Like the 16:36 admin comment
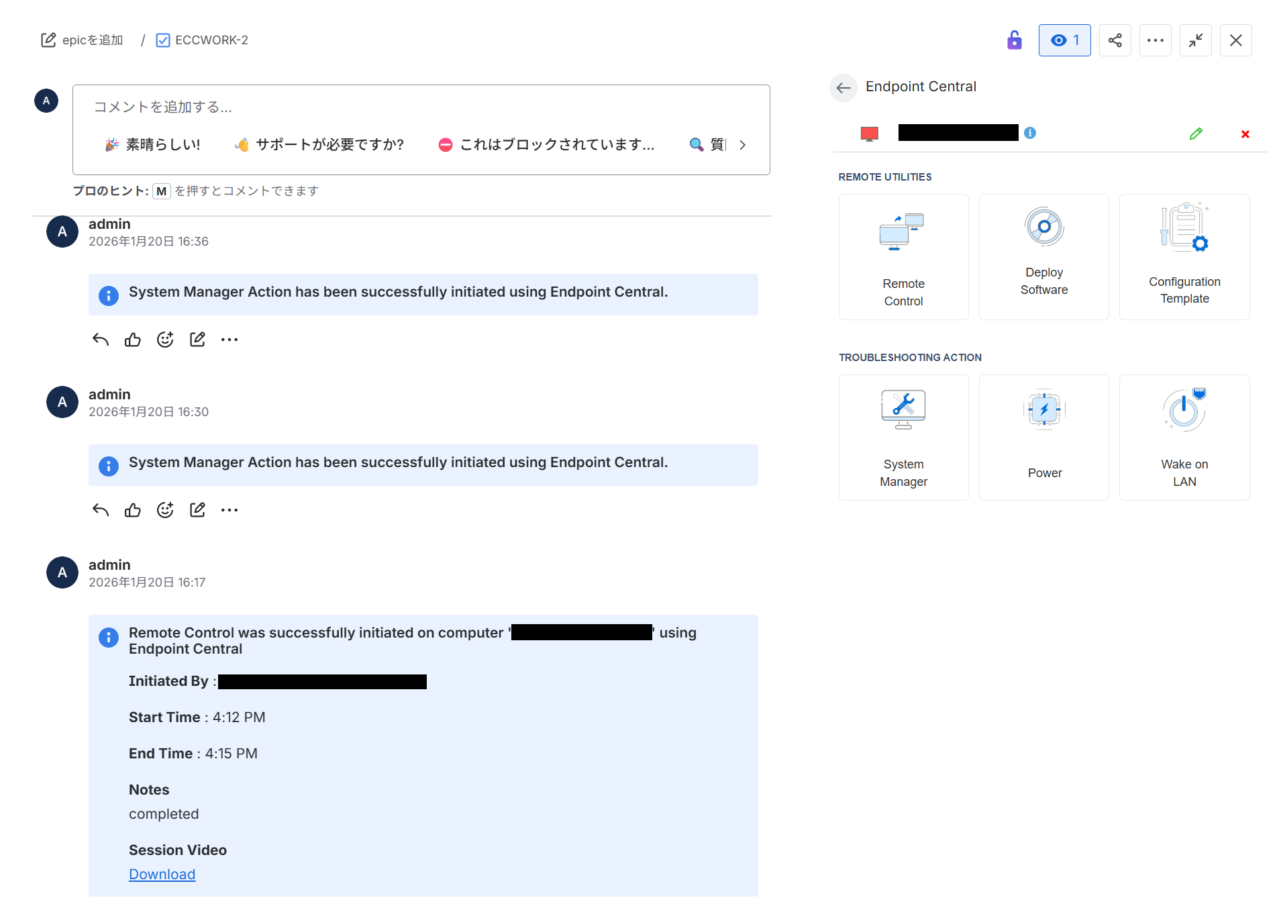Viewport: 1281px width, 906px height. (133, 340)
